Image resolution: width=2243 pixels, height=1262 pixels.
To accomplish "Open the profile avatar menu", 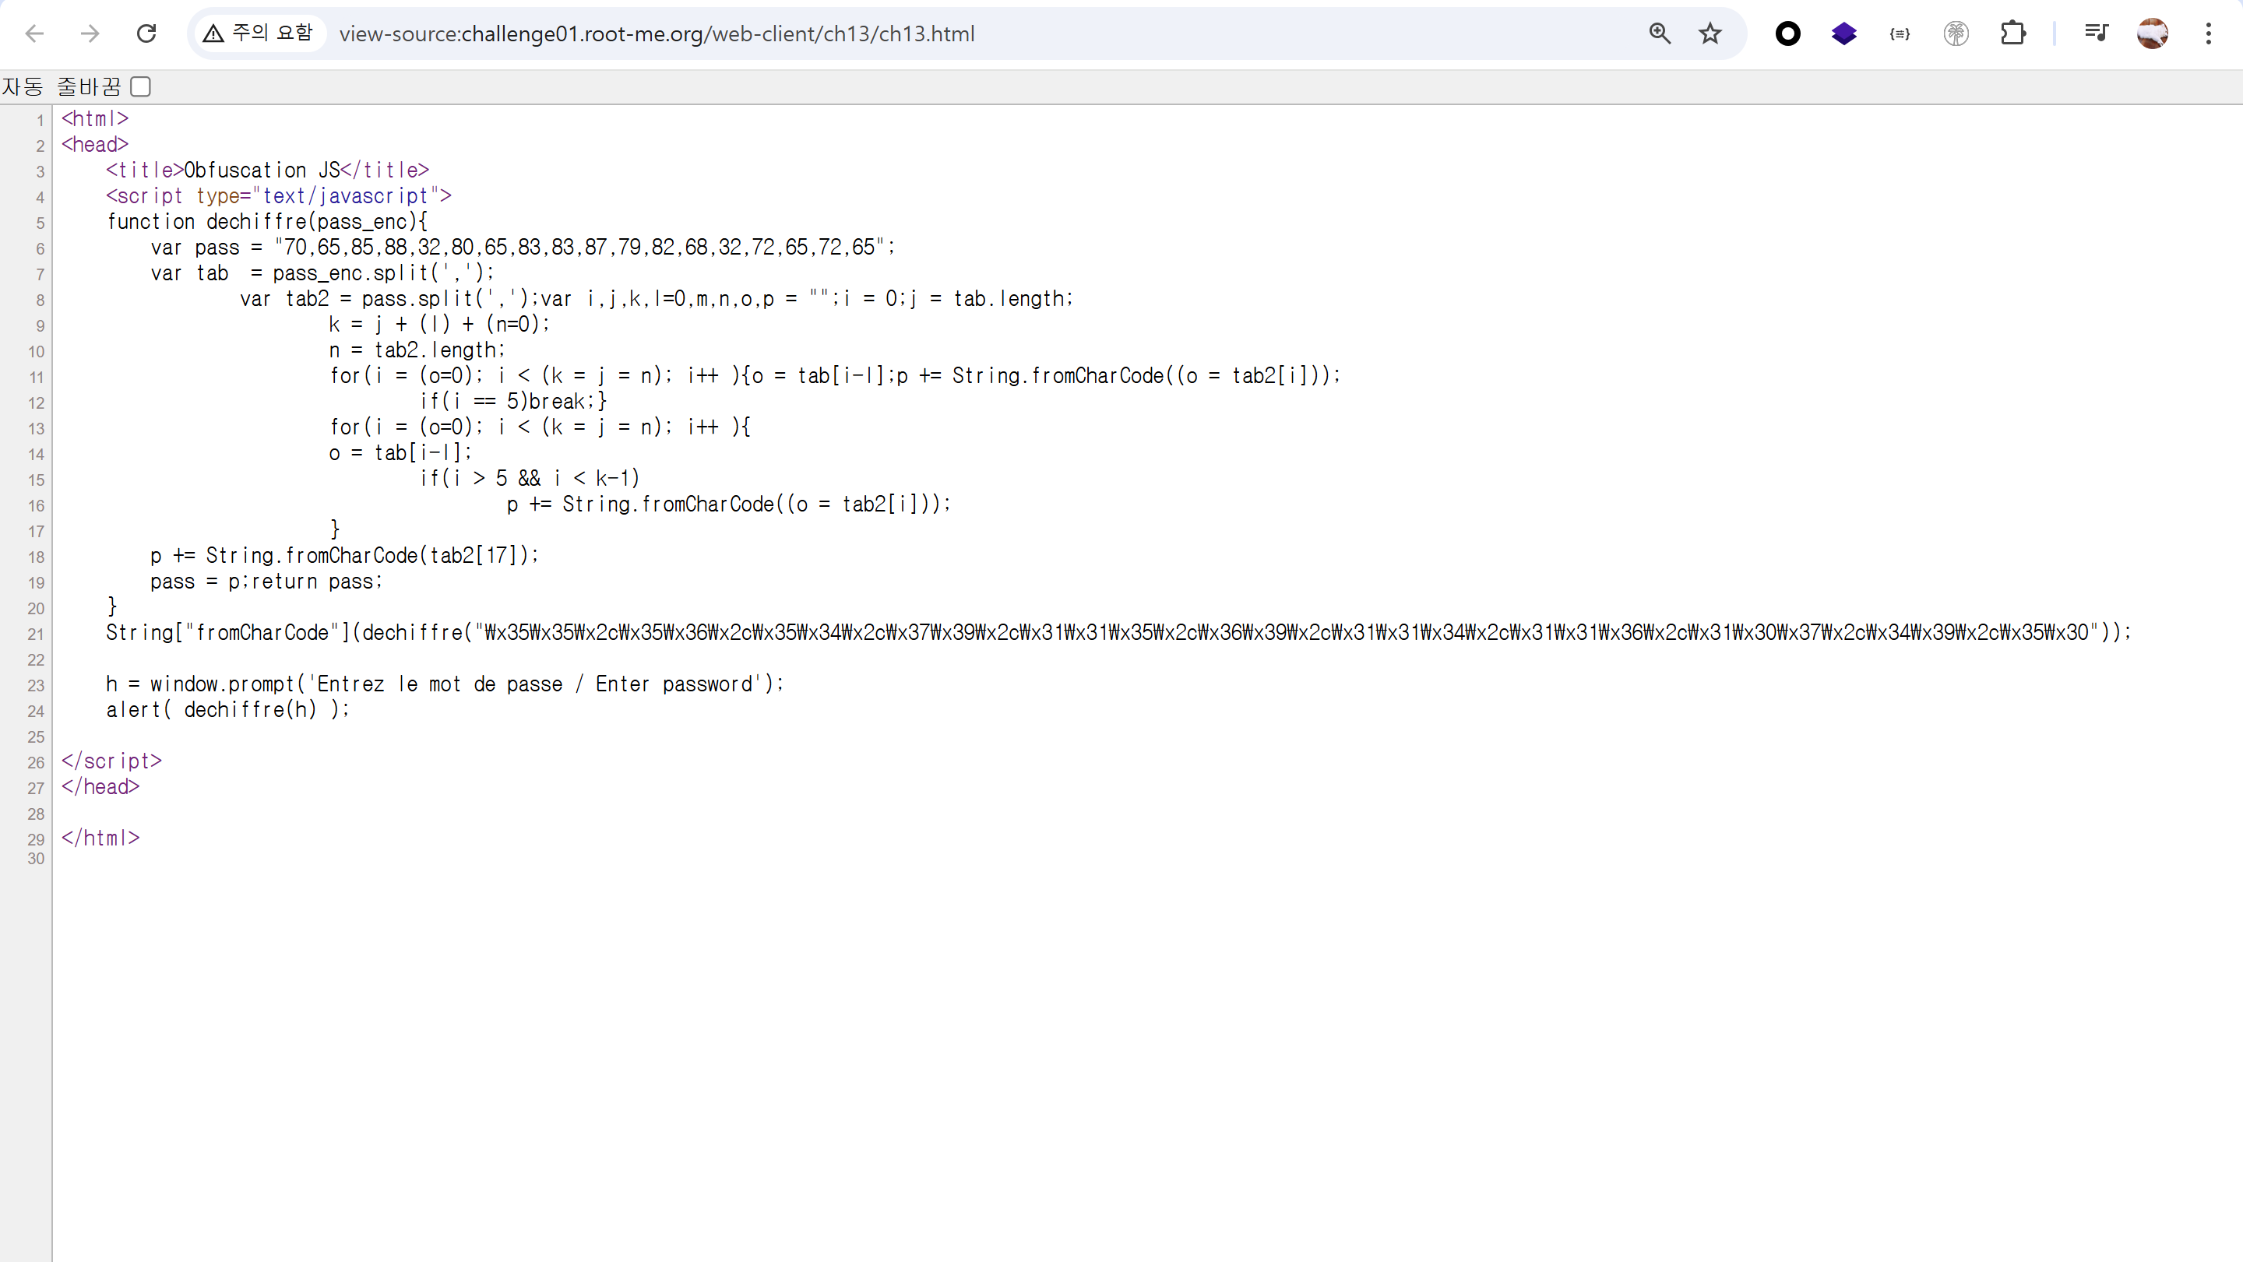I will click(x=2152, y=34).
